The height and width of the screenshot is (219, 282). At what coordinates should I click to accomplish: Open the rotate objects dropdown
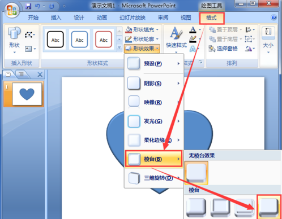(x=250, y=49)
